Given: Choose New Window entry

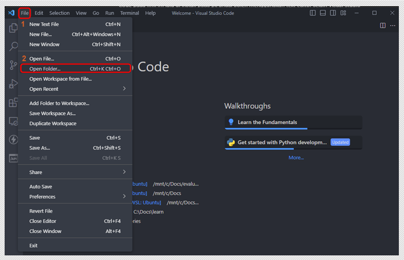Looking at the screenshot, I should [x=75, y=44].
